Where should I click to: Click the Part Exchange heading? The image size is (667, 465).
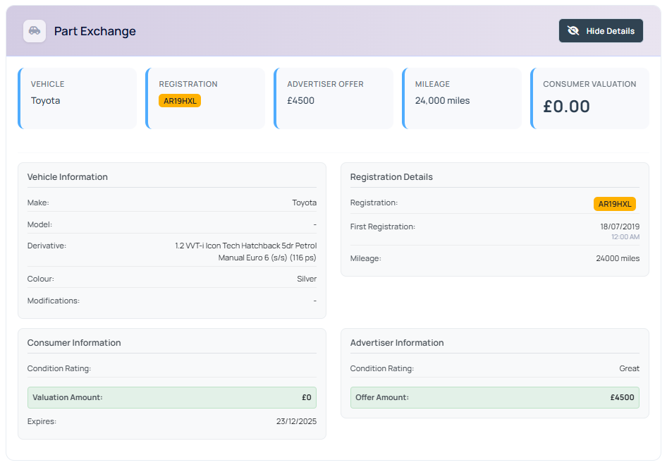[95, 31]
